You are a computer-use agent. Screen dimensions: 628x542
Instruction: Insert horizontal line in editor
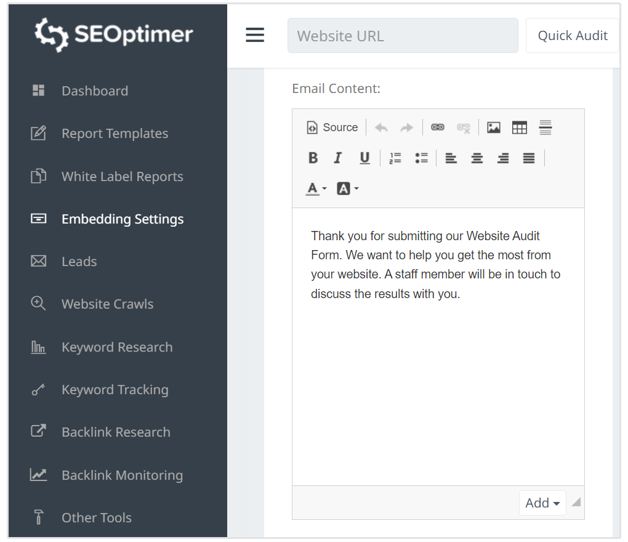[x=545, y=127]
